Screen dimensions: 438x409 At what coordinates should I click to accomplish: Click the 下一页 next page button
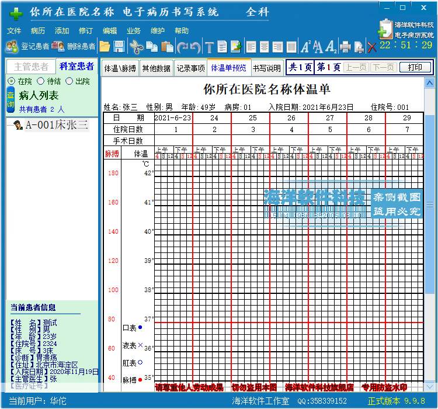point(383,67)
